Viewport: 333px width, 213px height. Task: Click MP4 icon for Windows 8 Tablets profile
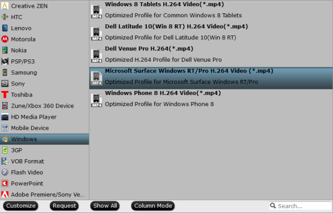[x=97, y=12]
